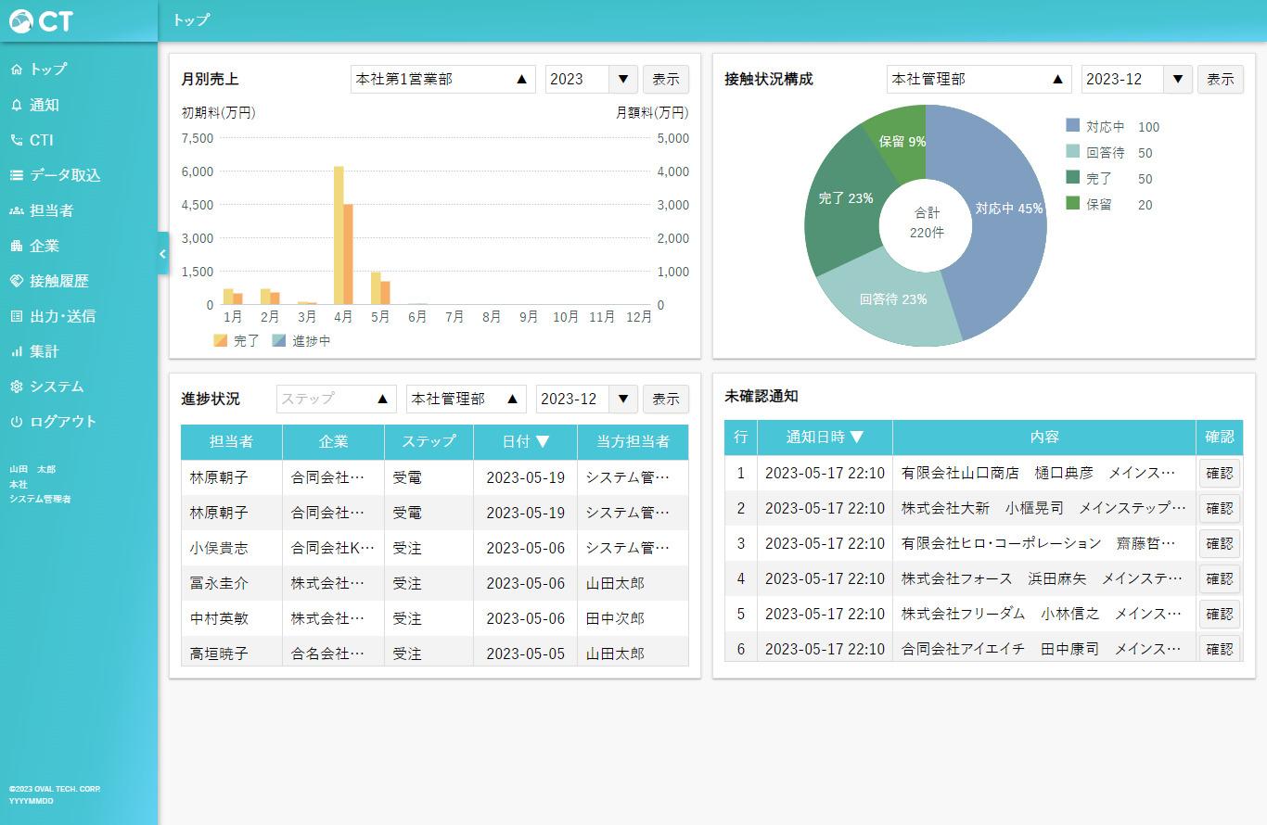Sort notifications by 通知日時 column header

coord(825,438)
